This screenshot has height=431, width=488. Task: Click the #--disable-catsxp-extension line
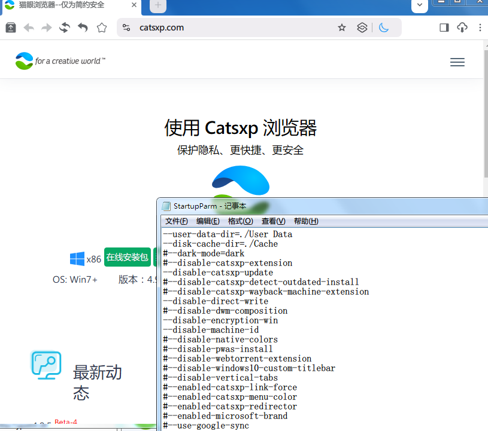pyautogui.click(x=228, y=263)
